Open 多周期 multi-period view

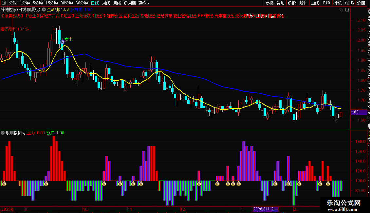pos(130,3)
